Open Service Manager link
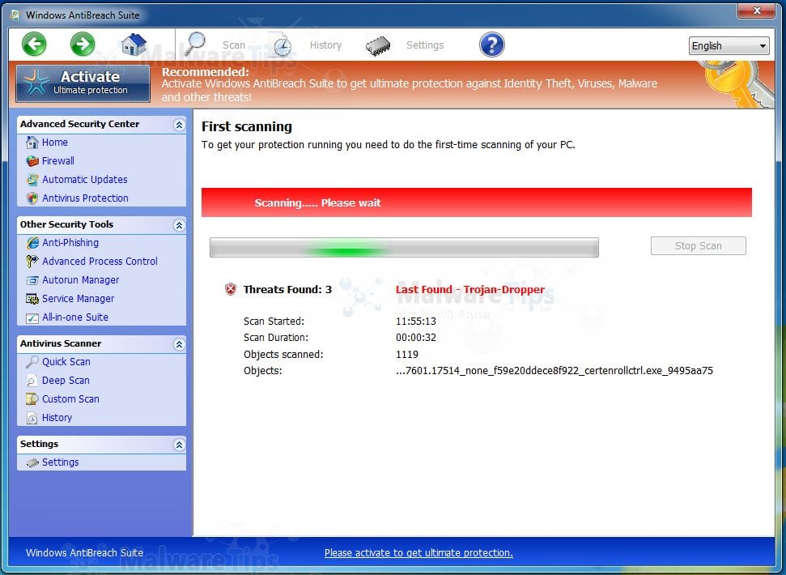 point(79,299)
